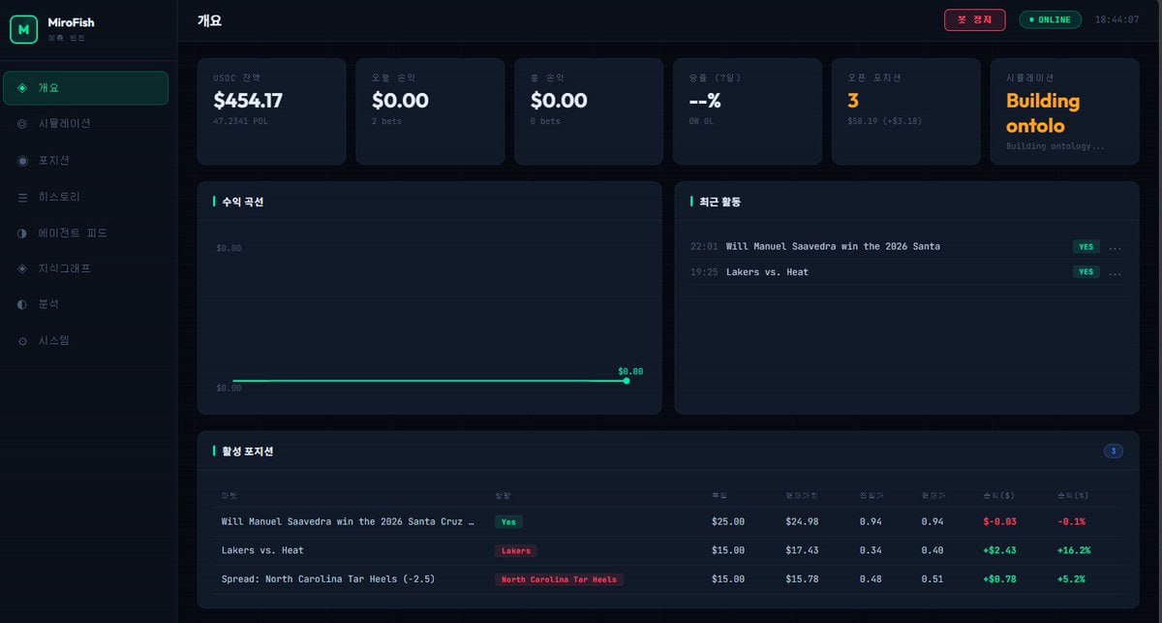Click the MiroFish green M logo
The image size is (1162, 623).
[x=23, y=30]
